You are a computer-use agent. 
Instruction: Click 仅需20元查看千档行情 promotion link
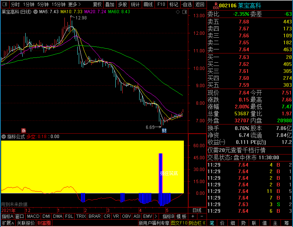click(x=236, y=150)
